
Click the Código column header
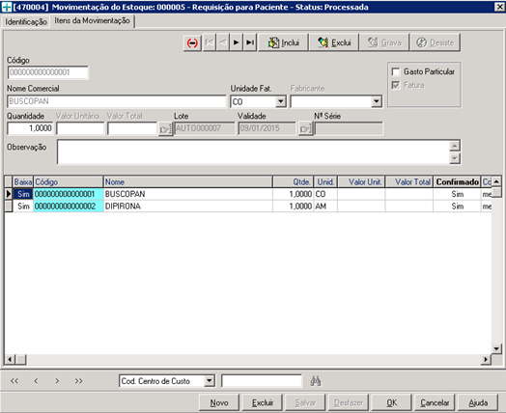click(69, 182)
